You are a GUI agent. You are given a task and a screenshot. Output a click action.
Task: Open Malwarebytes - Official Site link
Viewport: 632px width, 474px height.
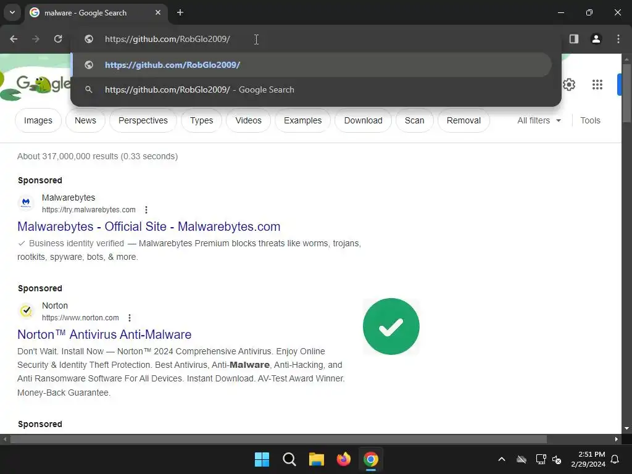point(149,227)
